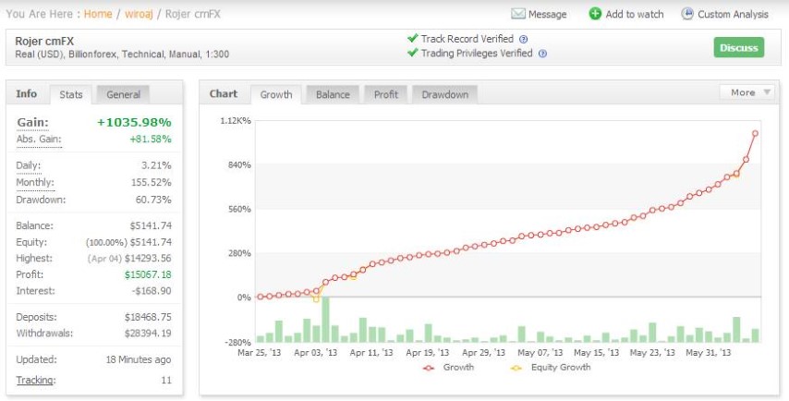Switch to the General info tab

click(x=123, y=94)
